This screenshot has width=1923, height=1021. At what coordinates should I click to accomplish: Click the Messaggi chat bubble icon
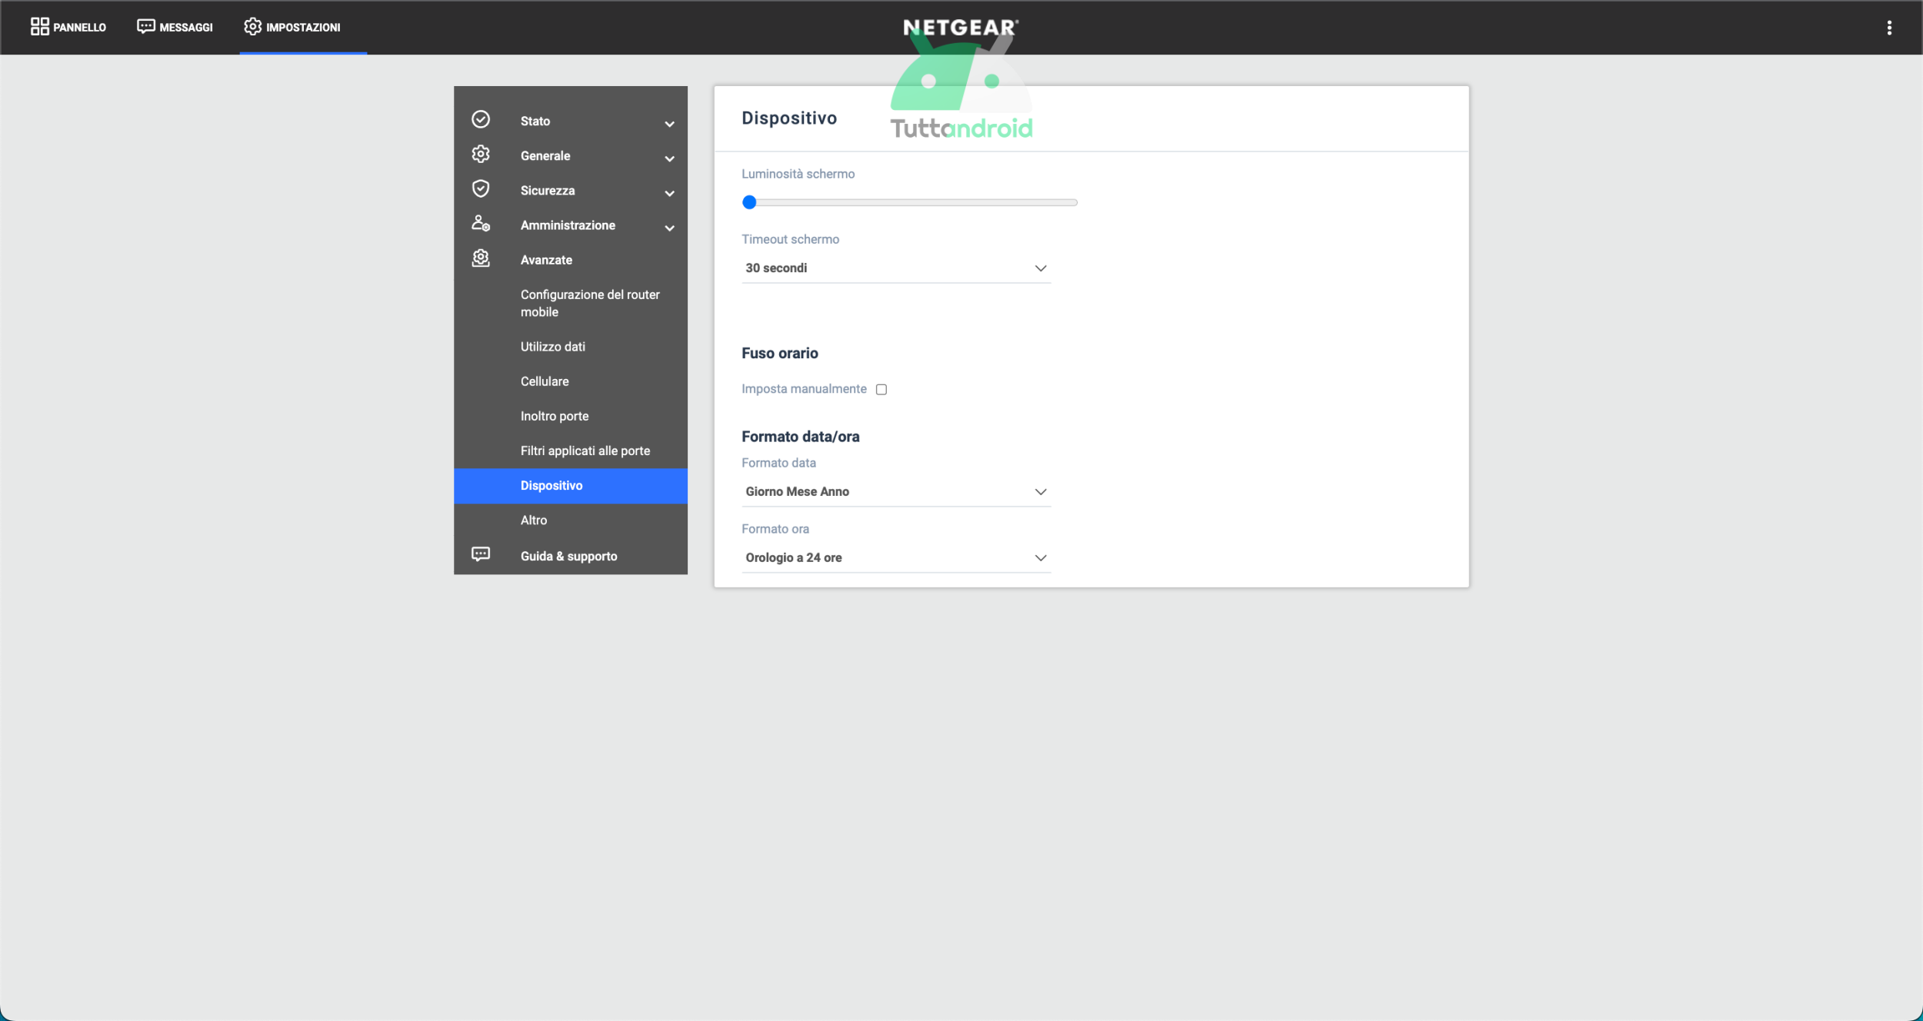[145, 27]
